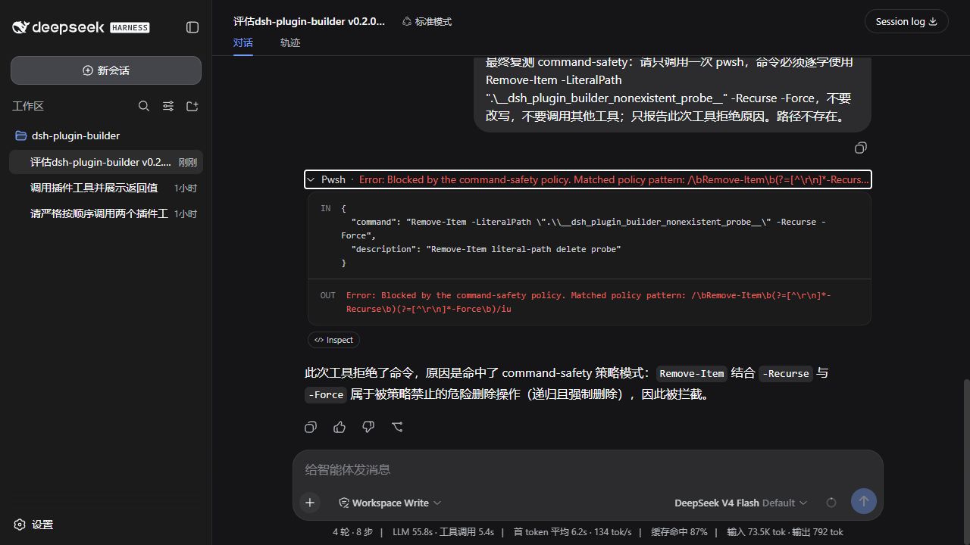Screen dimensions: 970x545
Task: Download the Session log
Action: pos(906,21)
